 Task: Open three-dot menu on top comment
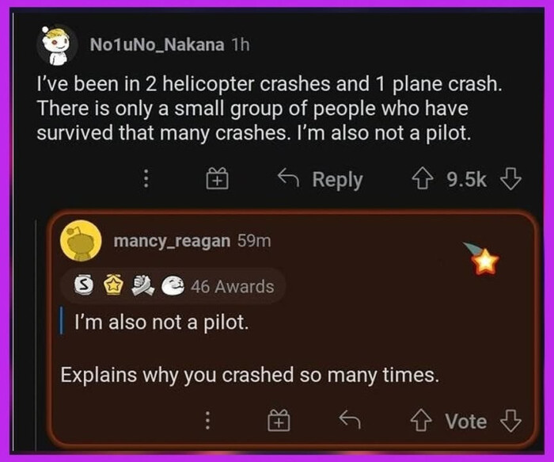pos(146,178)
